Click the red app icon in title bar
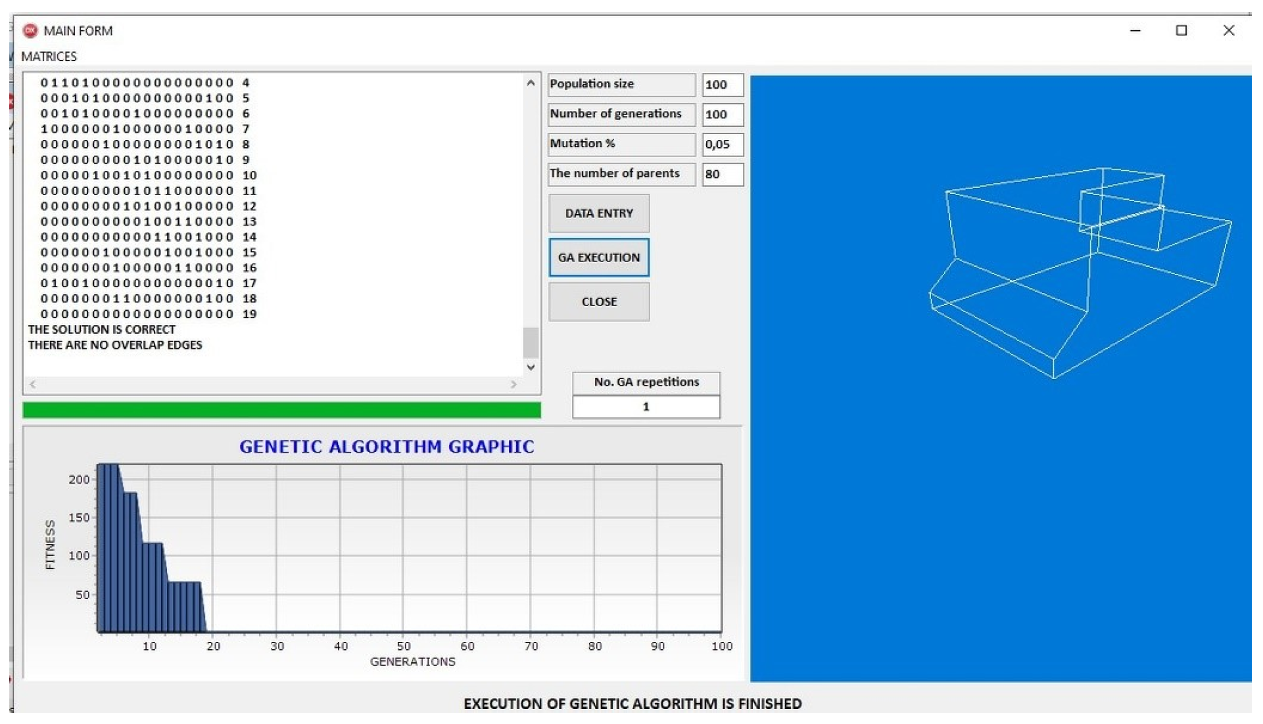 [30, 31]
